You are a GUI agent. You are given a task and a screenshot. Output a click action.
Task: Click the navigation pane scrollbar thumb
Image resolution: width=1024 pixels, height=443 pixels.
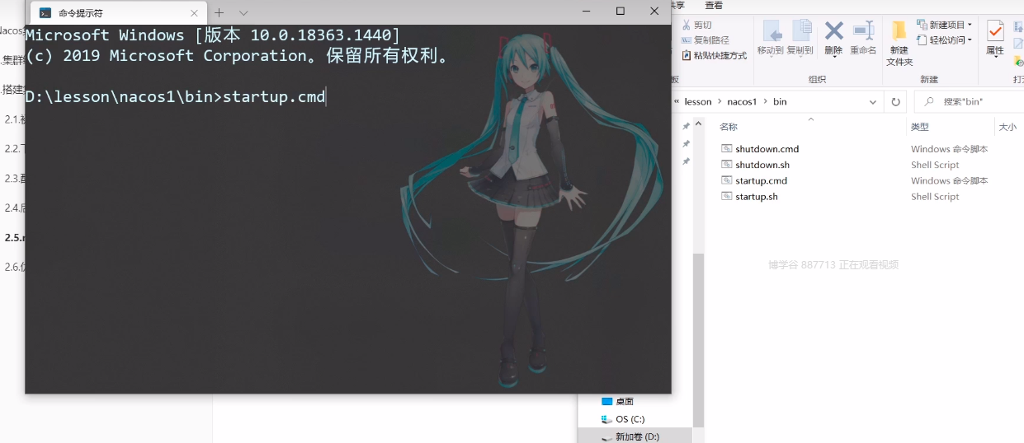pos(699,338)
